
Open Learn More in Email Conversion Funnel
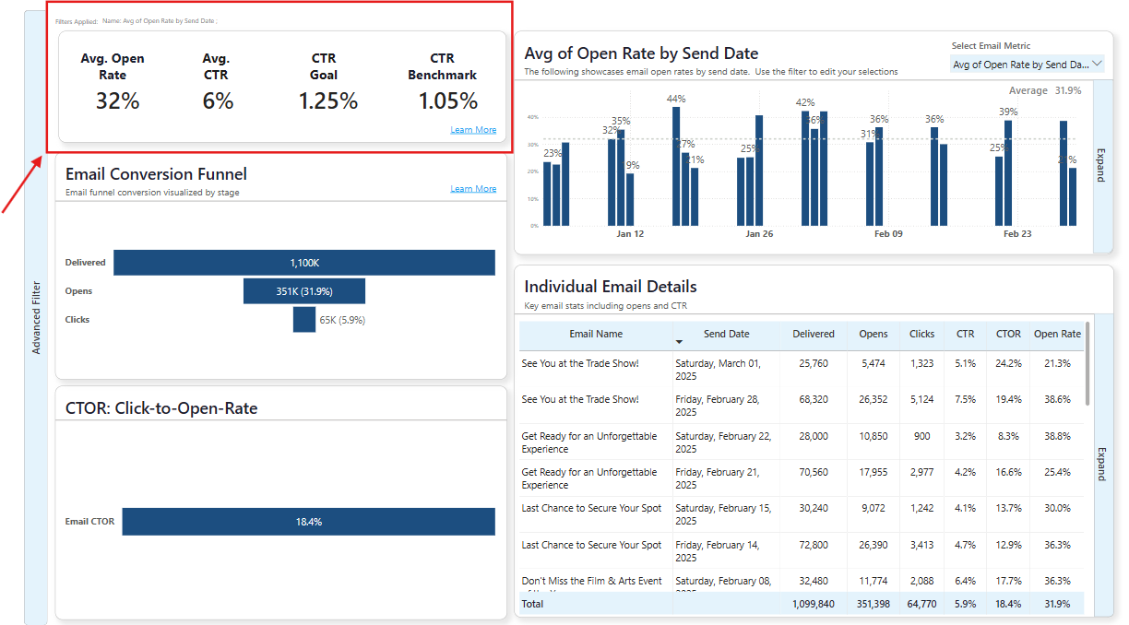coord(473,189)
